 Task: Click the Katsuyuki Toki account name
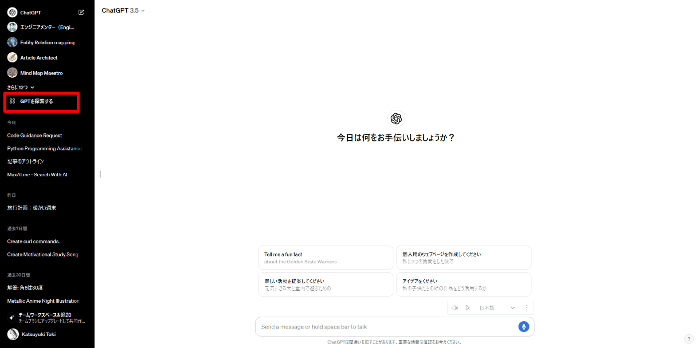(x=38, y=335)
